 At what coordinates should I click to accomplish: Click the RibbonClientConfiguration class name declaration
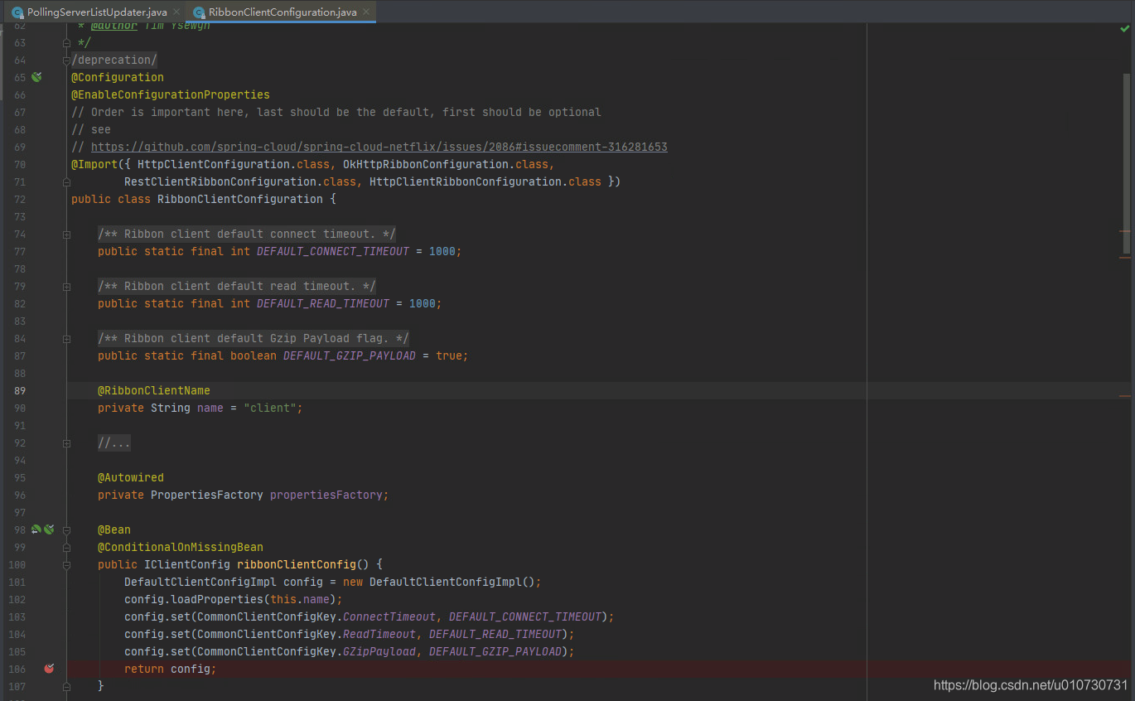tap(240, 199)
